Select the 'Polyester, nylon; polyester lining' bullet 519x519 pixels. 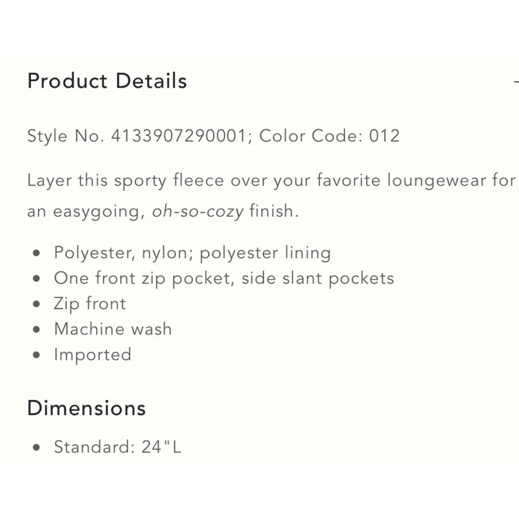click(193, 253)
